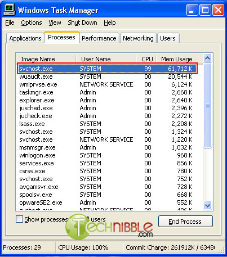Select the Processes tab
This screenshot has width=227, height=257.
61,37
